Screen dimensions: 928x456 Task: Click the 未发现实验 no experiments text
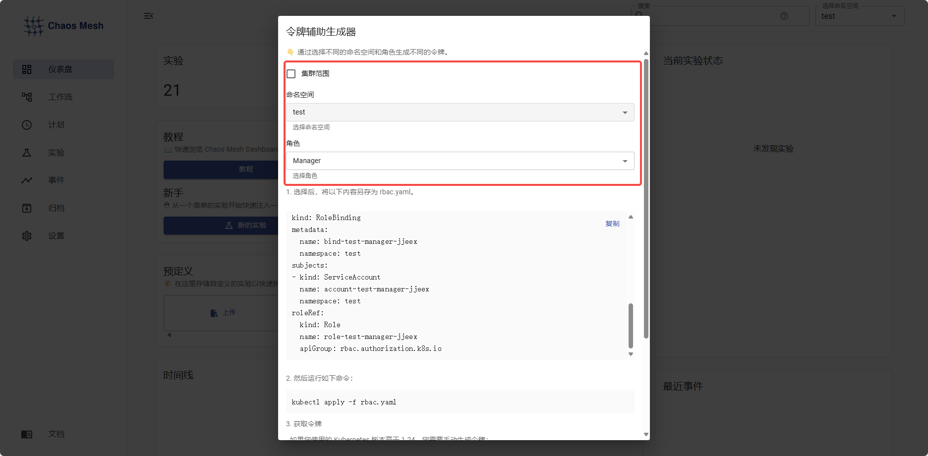tap(773, 149)
